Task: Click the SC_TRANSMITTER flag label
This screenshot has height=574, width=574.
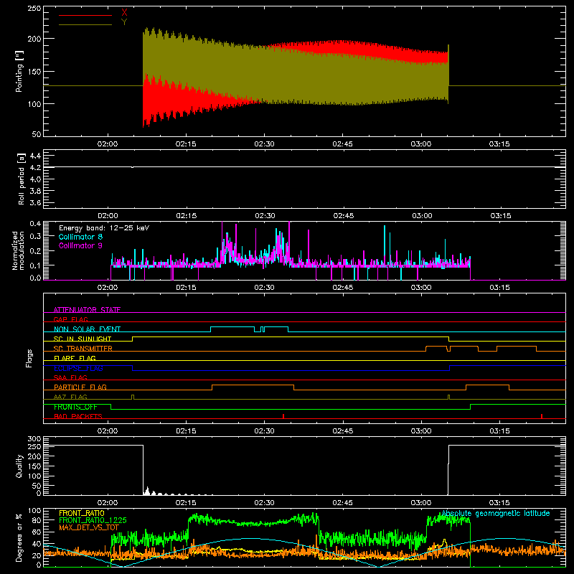Action: [83, 349]
